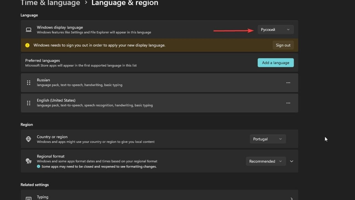Click the Regional format icon

(x=29, y=161)
